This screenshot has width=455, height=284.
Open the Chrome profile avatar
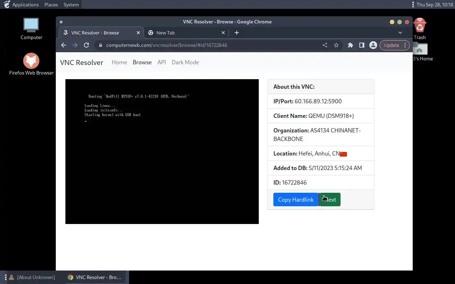tap(373, 45)
